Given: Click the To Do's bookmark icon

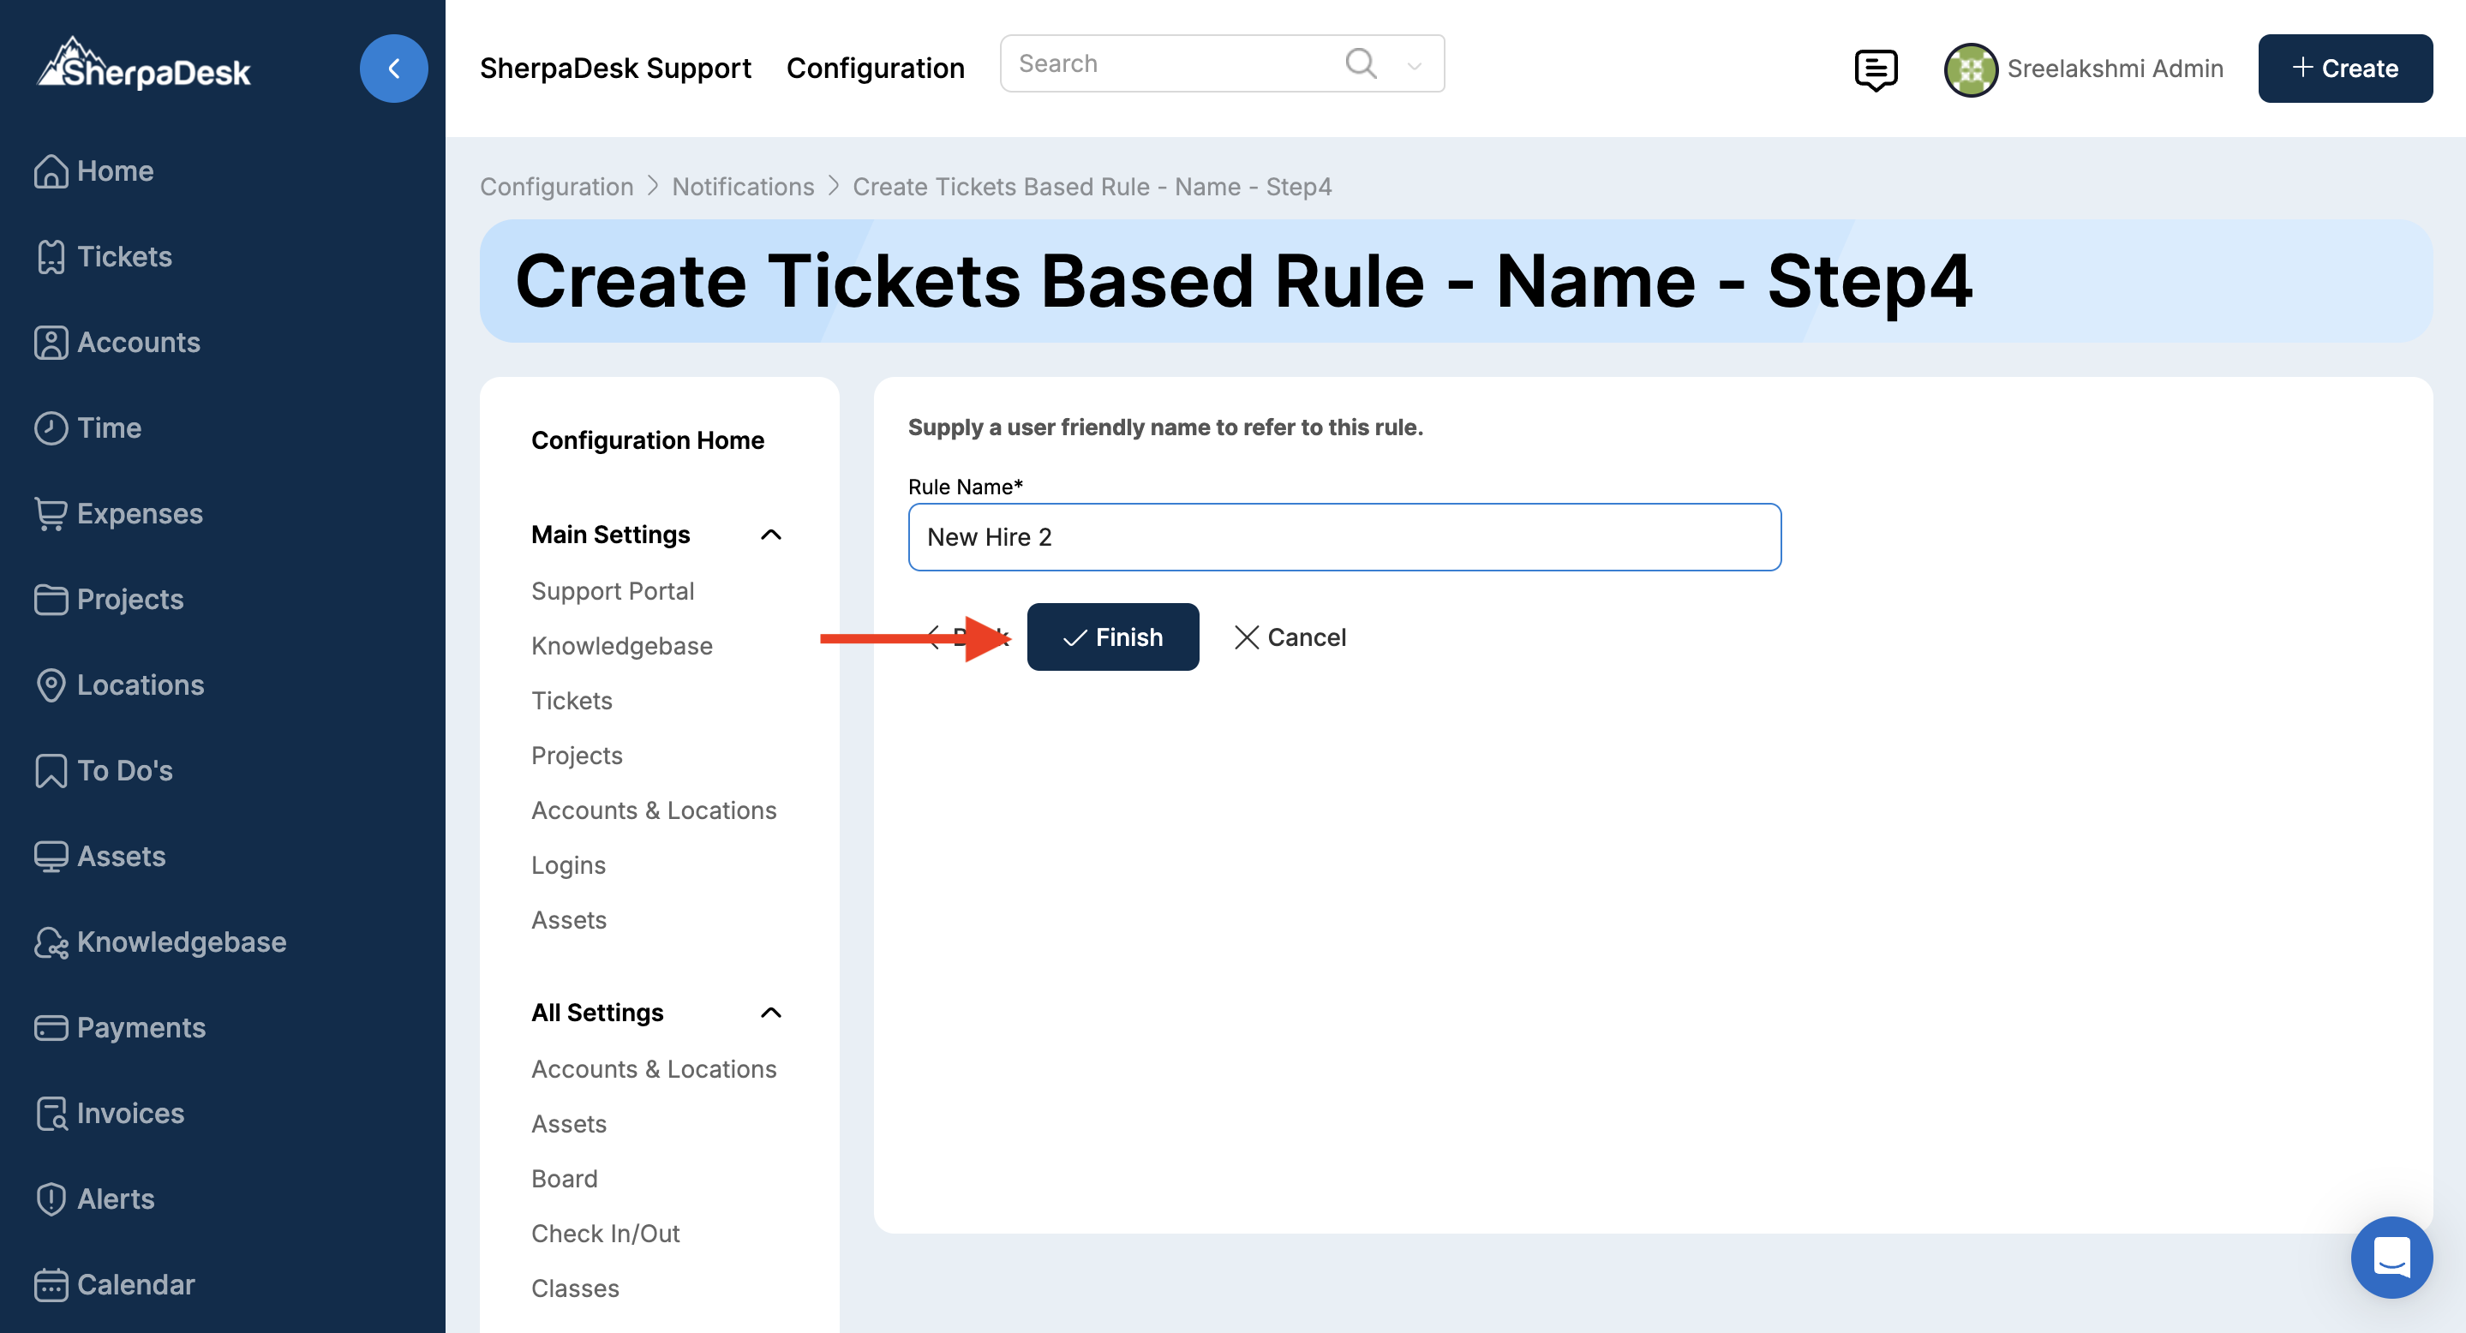Looking at the screenshot, I should click(x=50, y=770).
